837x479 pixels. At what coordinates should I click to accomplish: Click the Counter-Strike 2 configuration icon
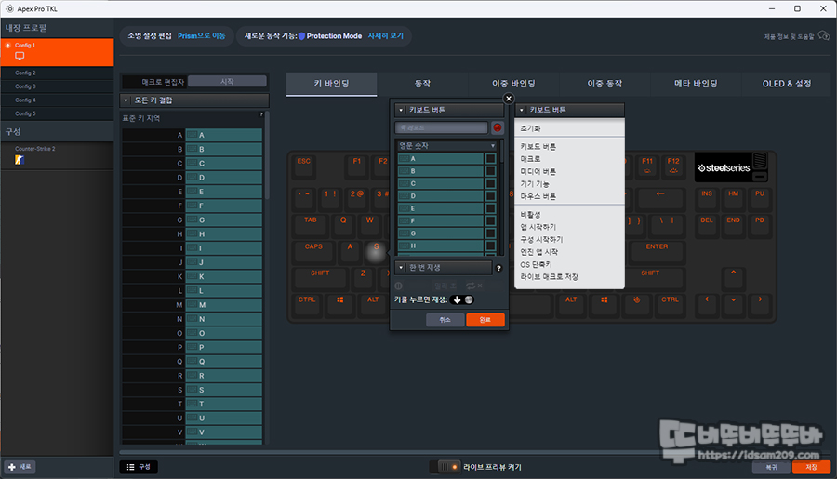point(20,160)
